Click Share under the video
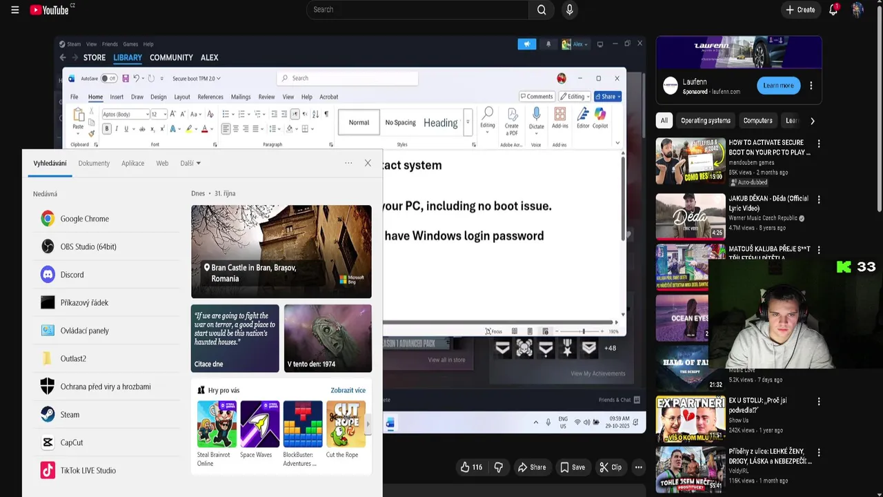The image size is (883, 497). click(x=531, y=467)
